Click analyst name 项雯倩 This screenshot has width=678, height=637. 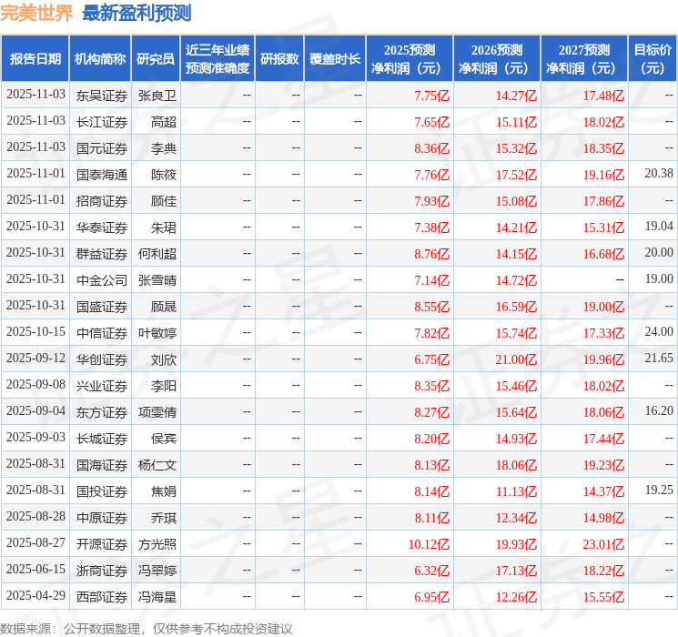coord(157,412)
